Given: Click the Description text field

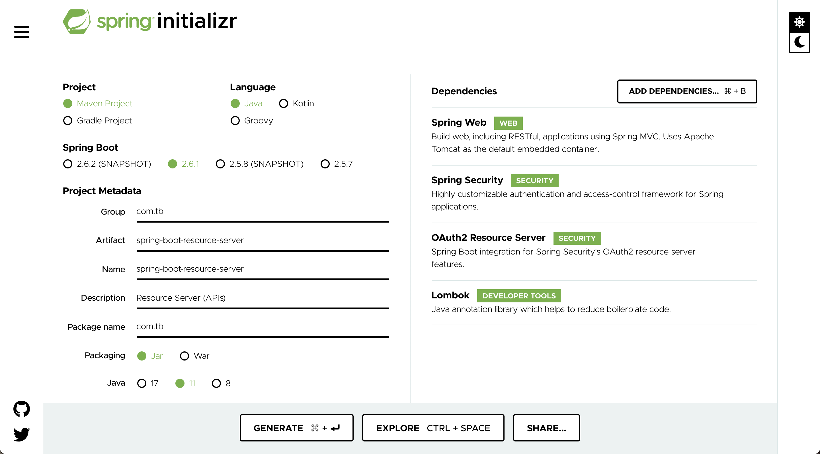Looking at the screenshot, I should click(263, 298).
